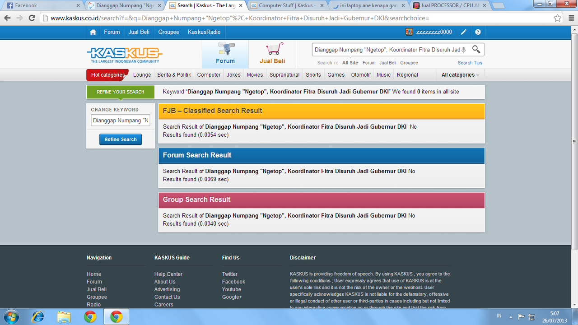The height and width of the screenshot is (325, 578).
Task: Open the Movies category
Action: (255, 75)
